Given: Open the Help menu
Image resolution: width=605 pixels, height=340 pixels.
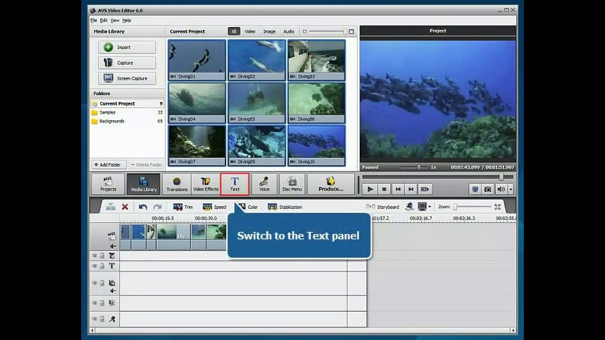Looking at the screenshot, I should click(x=127, y=20).
